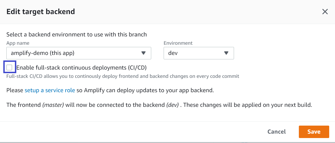Image resolution: width=335 pixels, height=143 pixels.
Task: Save the target backend changes
Action: click(x=314, y=132)
